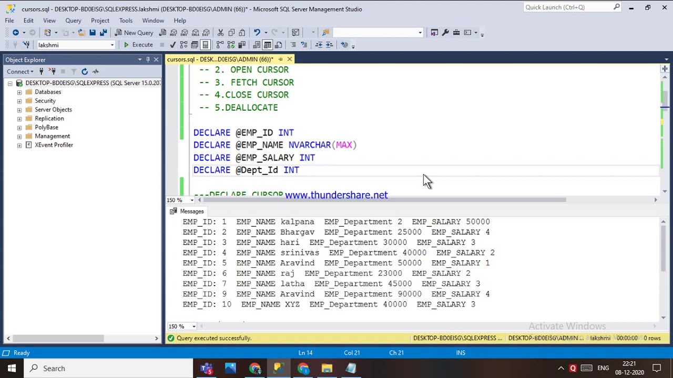Toggle Results to Text mode
The image size is (673, 378).
point(257,45)
